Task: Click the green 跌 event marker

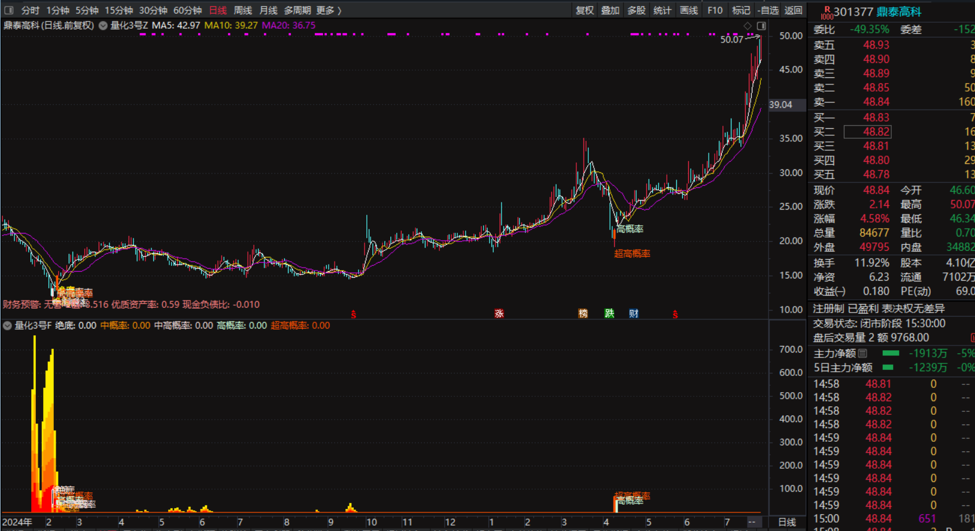Action: (609, 314)
